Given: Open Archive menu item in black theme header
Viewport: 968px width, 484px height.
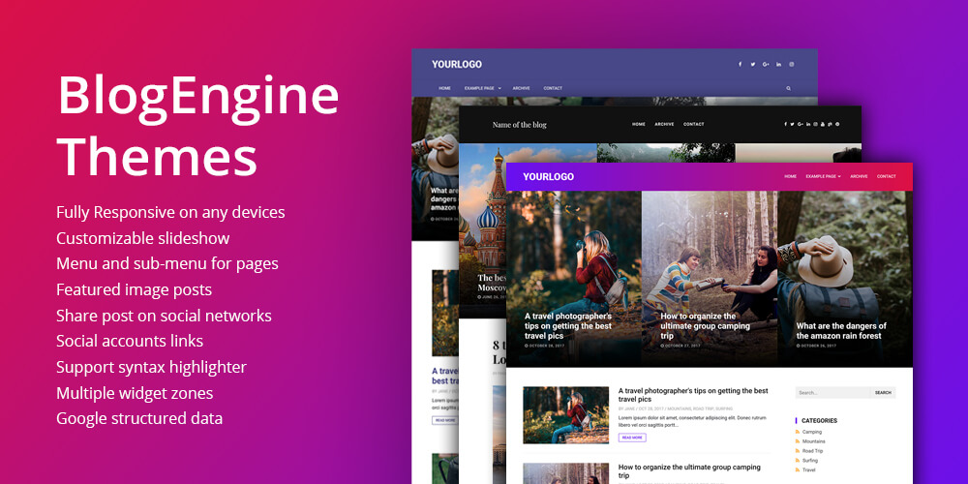Looking at the screenshot, I should [x=664, y=124].
